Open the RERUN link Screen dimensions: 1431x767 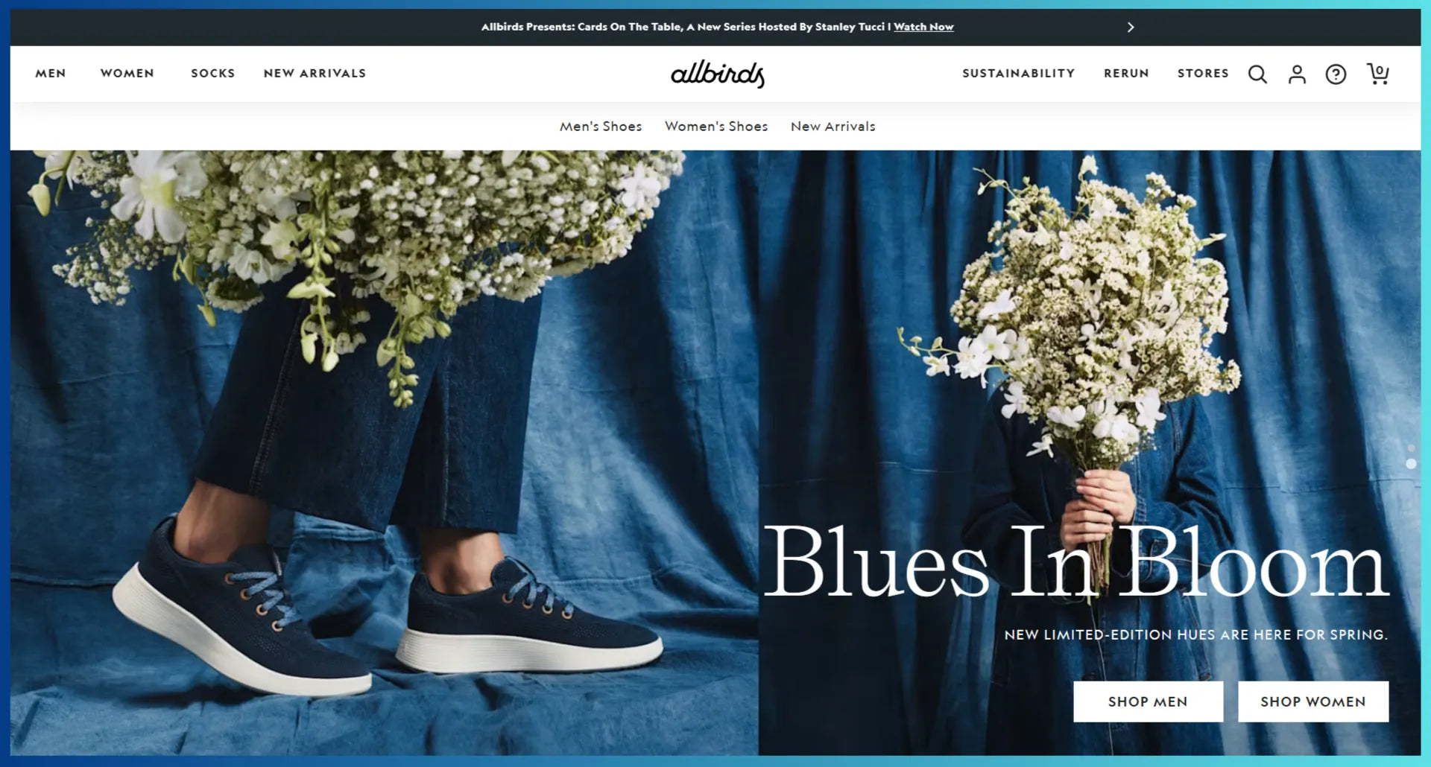pyautogui.click(x=1126, y=73)
